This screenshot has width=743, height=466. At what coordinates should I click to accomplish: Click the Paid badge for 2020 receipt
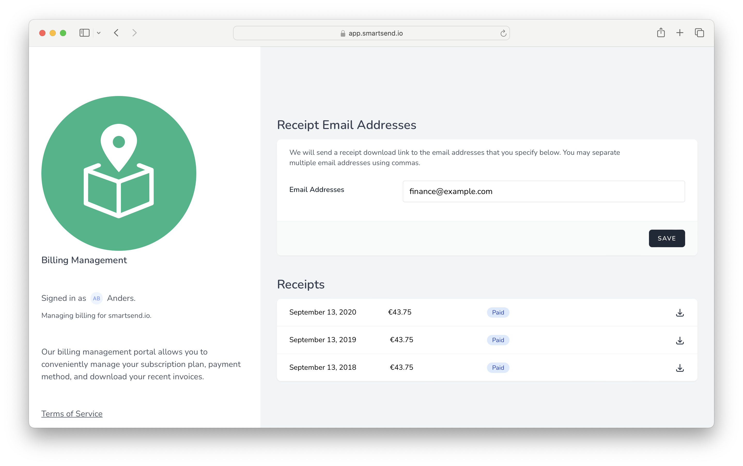tap(498, 312)
